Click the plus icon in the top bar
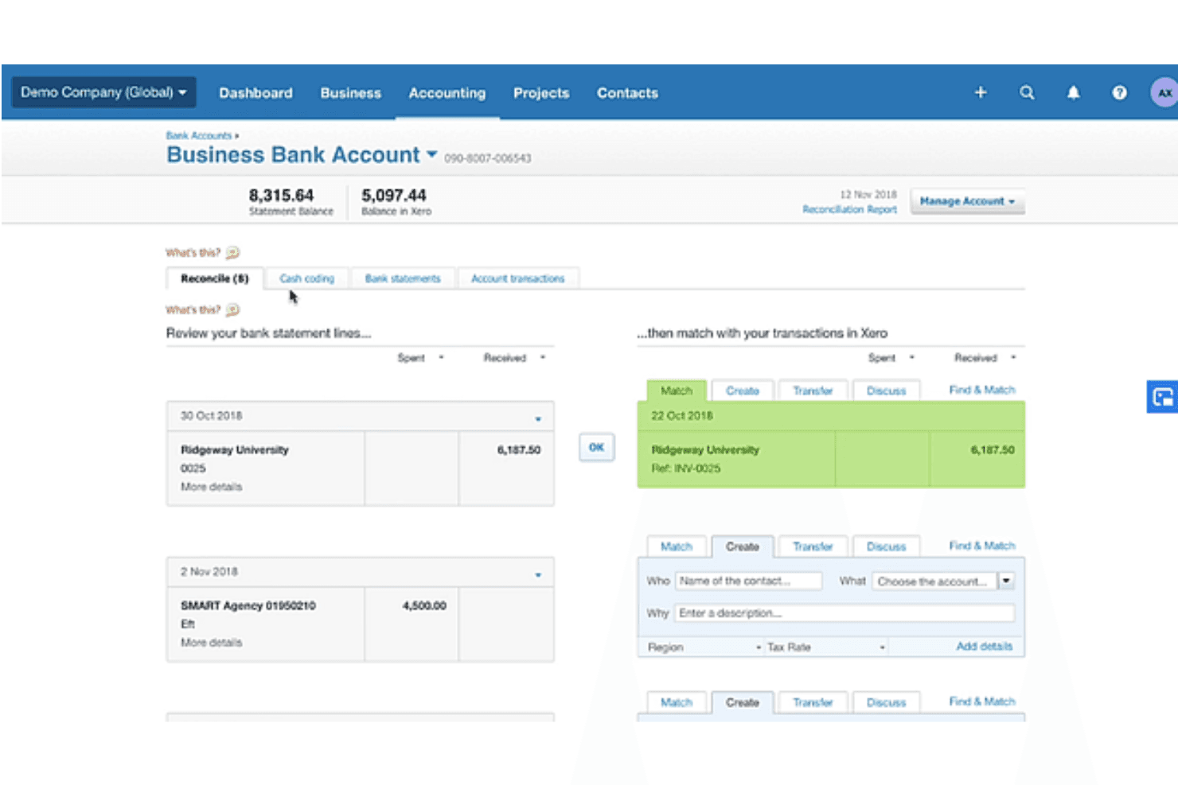 [981, 92]
